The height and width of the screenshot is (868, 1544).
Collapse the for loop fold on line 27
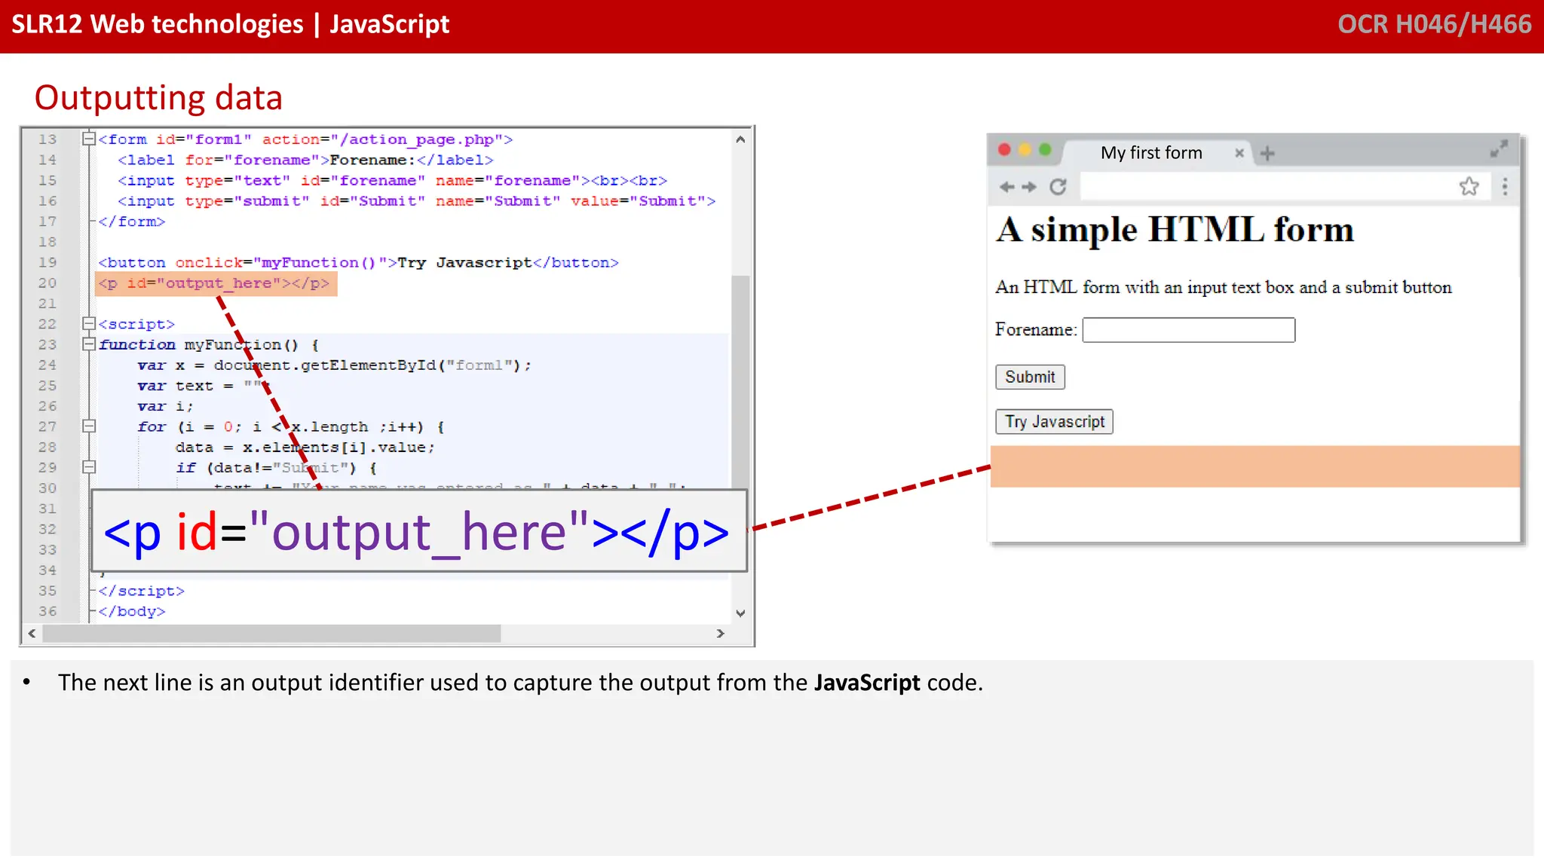(88, 426)
